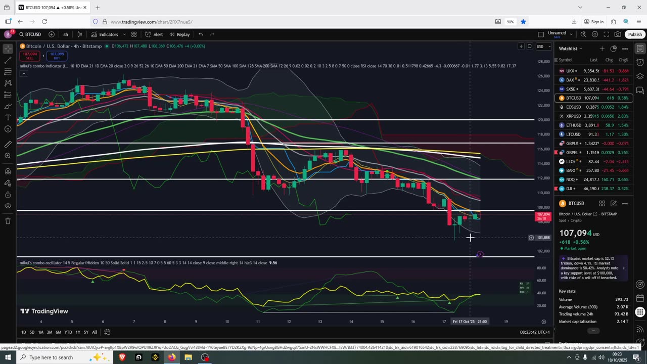Viewport: 647px width, 364px height.
Task: Toggle hide all drawings eye icon
Action: tap(8, 206)
